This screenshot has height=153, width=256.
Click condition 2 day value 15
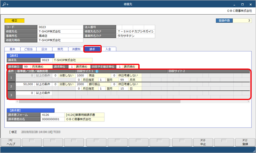point(124,88)
